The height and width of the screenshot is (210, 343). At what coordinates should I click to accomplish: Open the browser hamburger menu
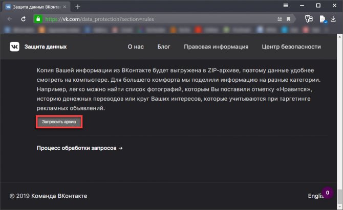[x=286, y=6]
